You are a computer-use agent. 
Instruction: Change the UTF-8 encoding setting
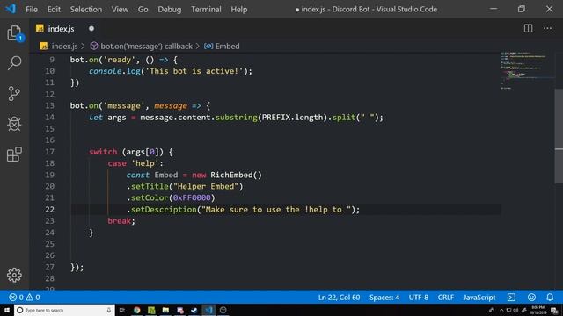[x=419, y=297]
